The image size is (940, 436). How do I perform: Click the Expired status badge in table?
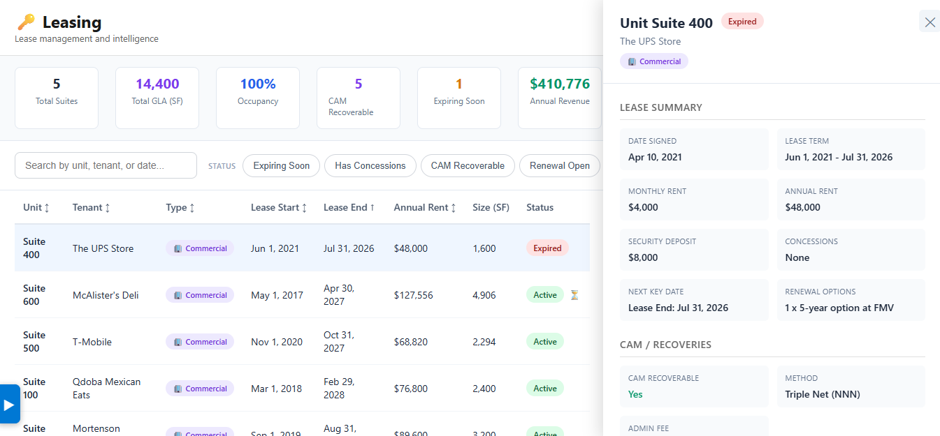click(x=547, y=248)
